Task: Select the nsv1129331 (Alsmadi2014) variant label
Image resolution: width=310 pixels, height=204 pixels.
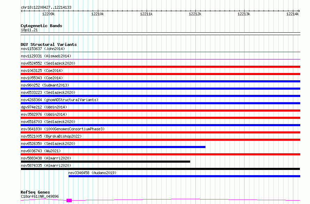Action: point(46,56)
